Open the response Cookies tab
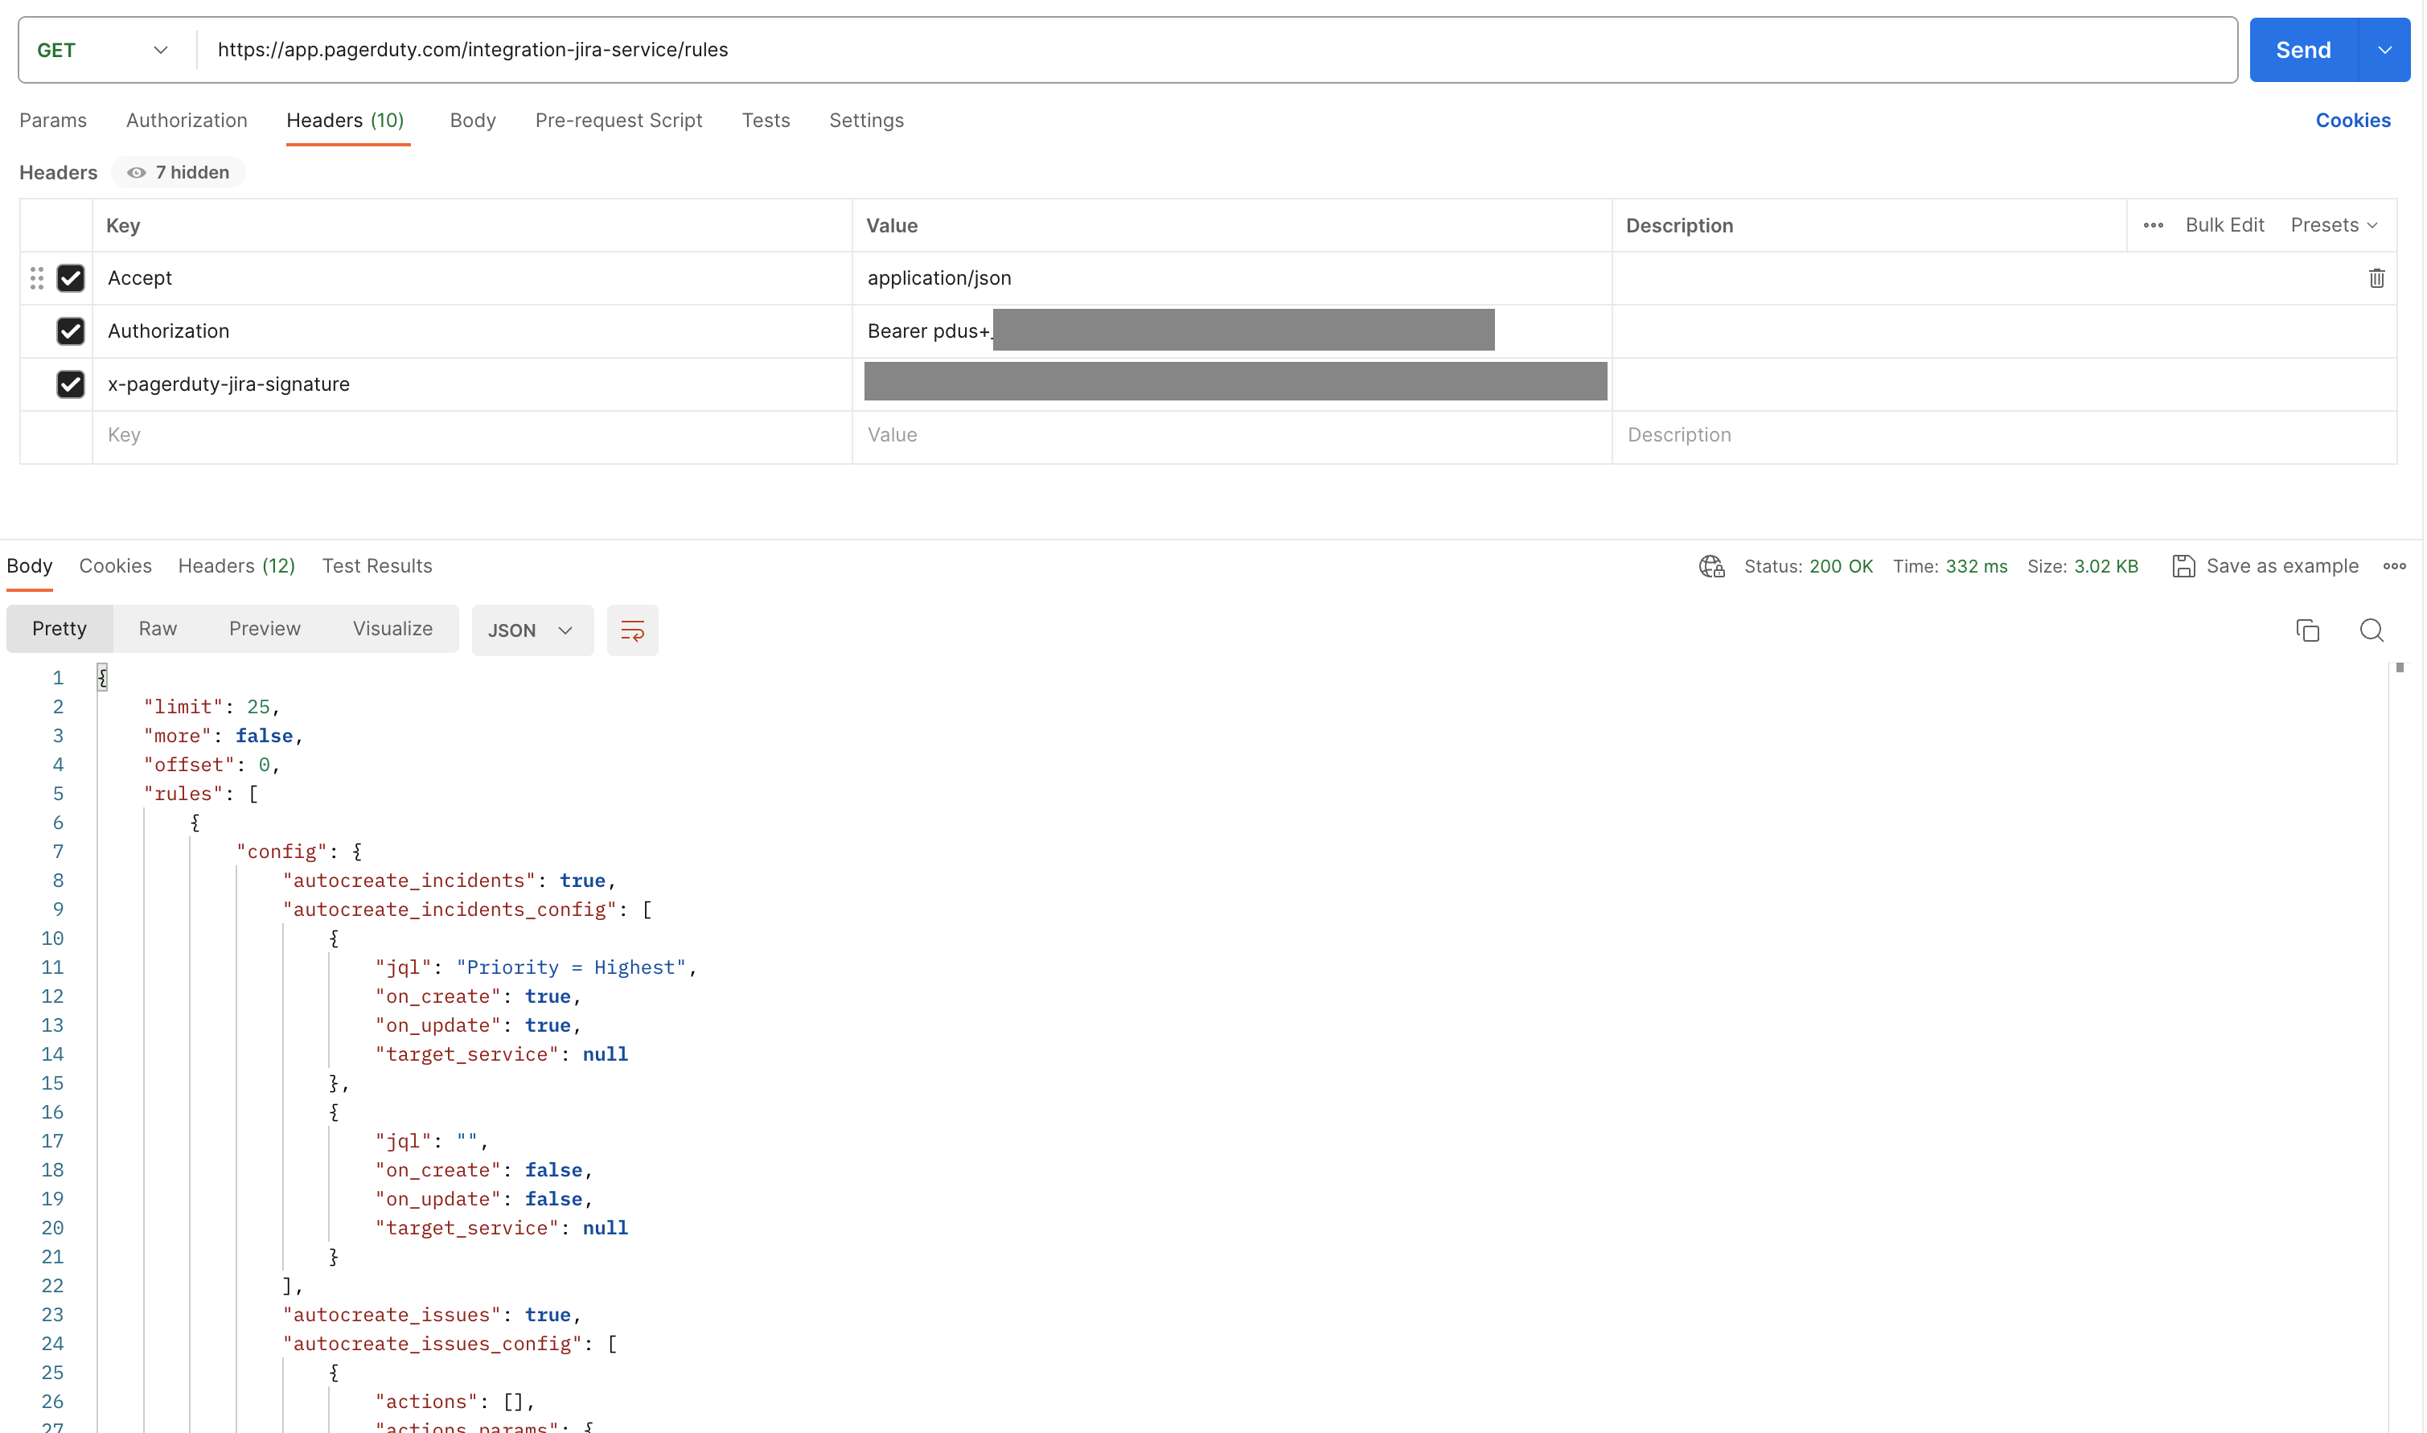This screenshot has height=1433, width=2427. pyautogui.click(x=115, y=566)
